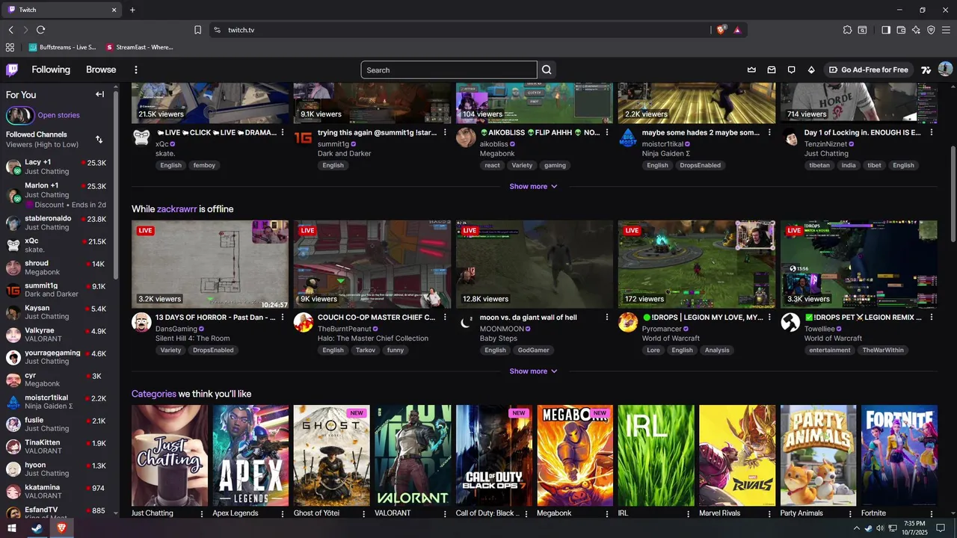This screenshot has width=957, height=538.
Task: Open TinaKitten channel in sidebar
Action: point(56,447)
